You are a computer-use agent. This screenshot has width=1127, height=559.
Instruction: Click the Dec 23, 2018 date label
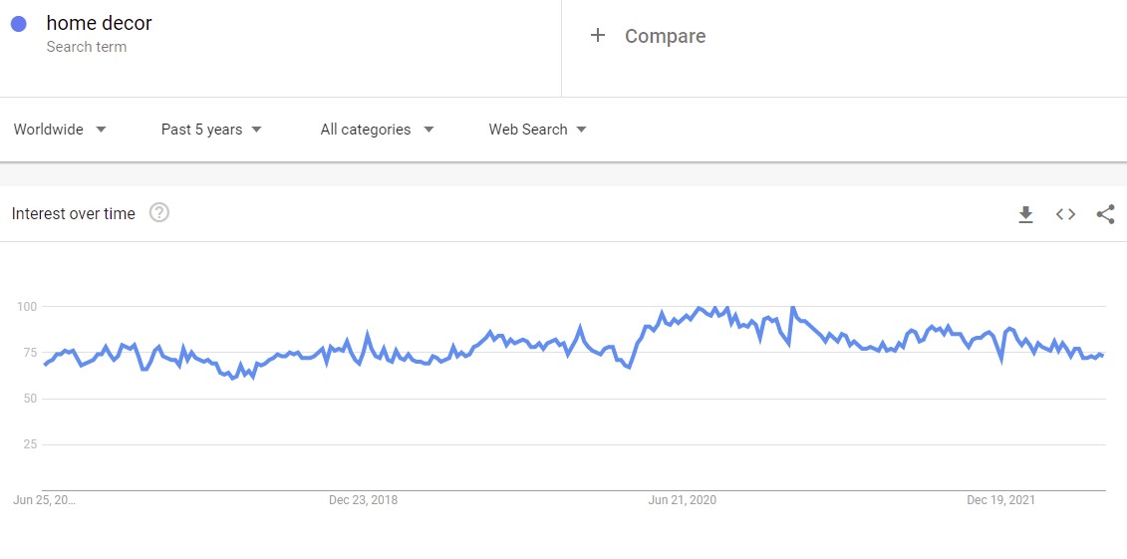[x=363, y=500]
